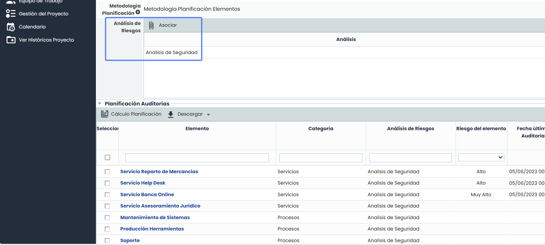Select the Servicio Banca Online checkbox

coord(107,195)
